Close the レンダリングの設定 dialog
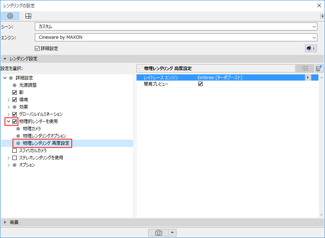This screenshot has height=238, width=325. coord(319,5)
